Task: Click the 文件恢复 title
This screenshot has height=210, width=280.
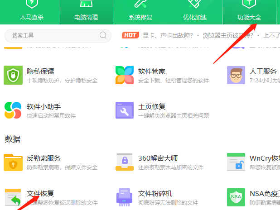Action: 40,194
